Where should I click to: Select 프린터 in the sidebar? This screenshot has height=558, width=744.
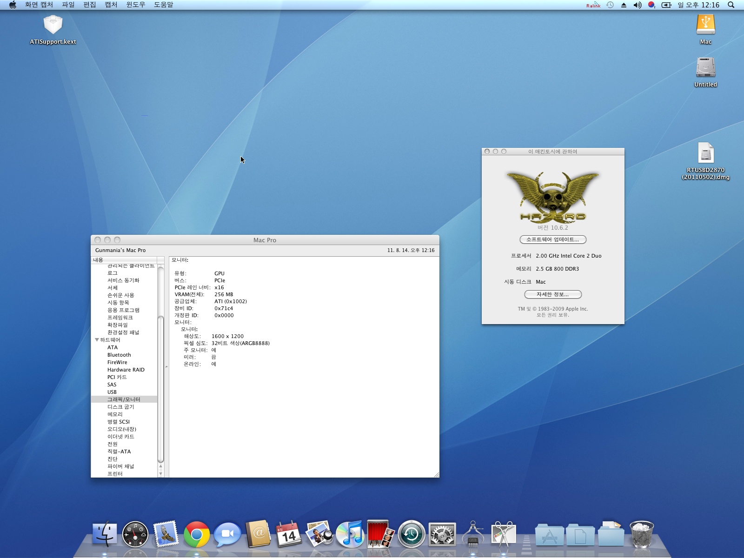115,474
